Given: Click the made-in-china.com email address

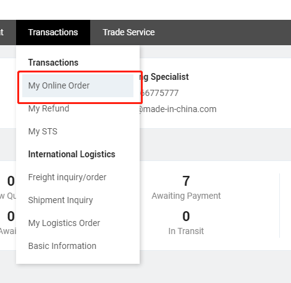Looking at the screenshot, I should [178, 109].
